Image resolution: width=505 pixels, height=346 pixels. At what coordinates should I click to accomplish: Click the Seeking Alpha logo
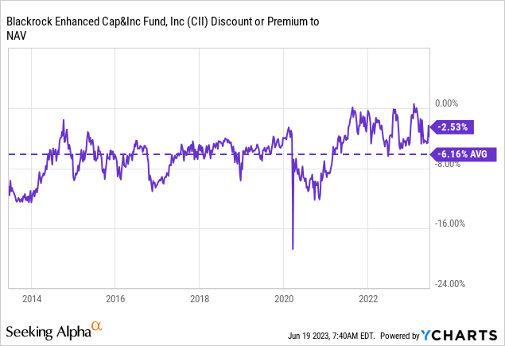coord(54,331)
